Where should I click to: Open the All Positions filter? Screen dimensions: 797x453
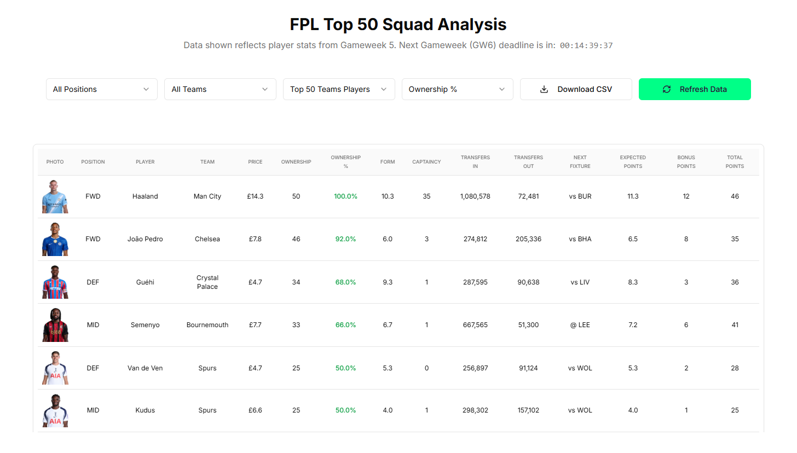[101, 89]
